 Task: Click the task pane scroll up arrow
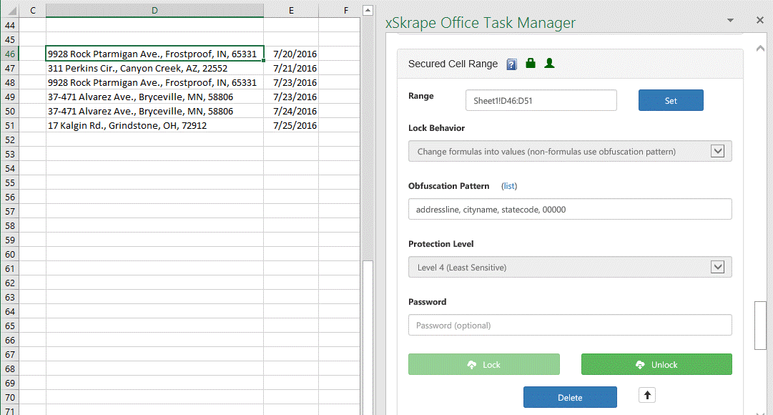pos(760,49)
